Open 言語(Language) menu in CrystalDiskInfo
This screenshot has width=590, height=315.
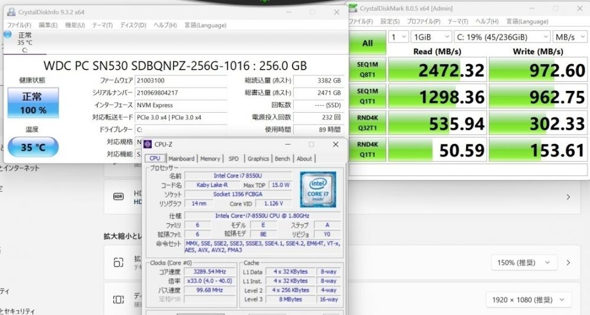[205, 25]
